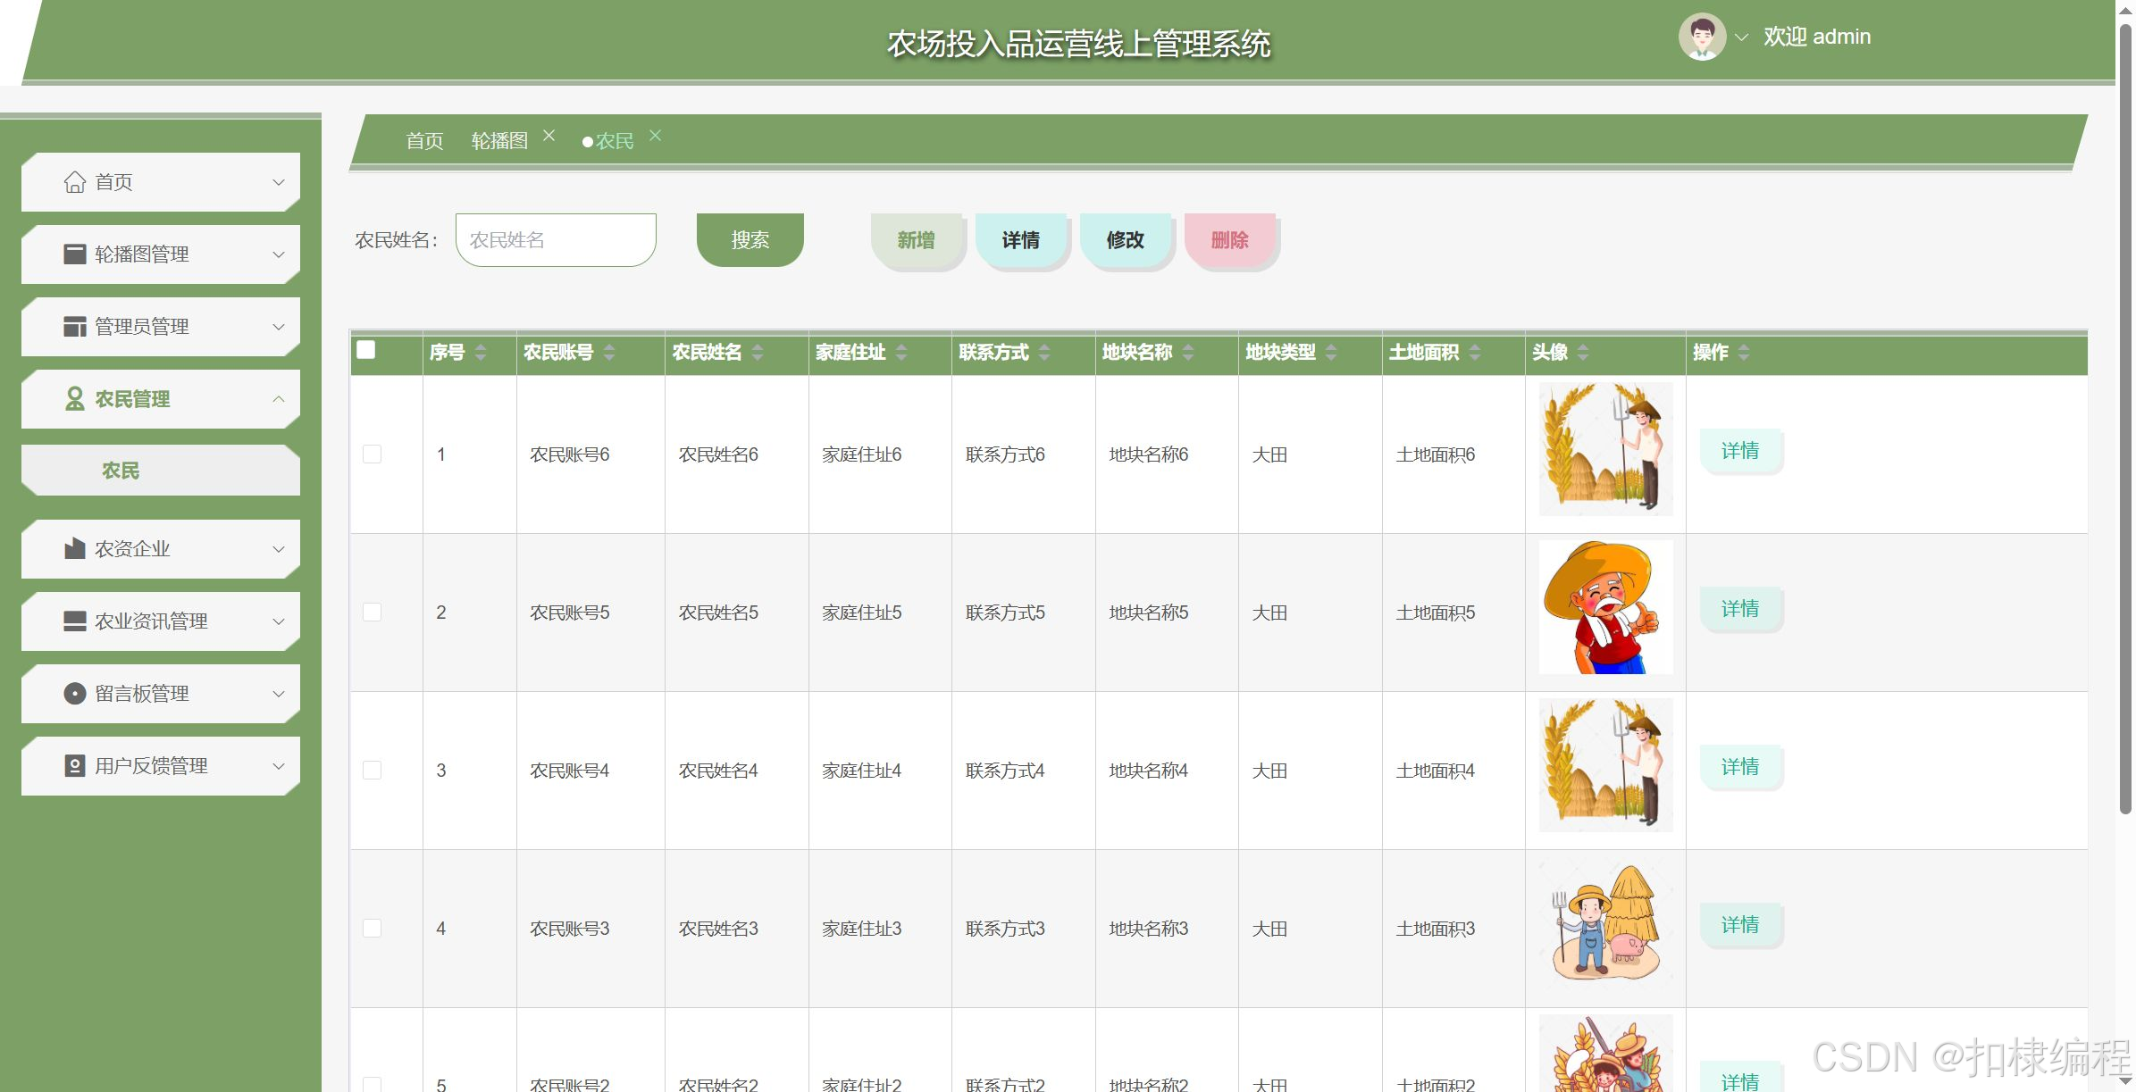Switch to the 首页 tab
Image resolution: width=2136 pixels, height=1092 pixels.
coord(424,141)
